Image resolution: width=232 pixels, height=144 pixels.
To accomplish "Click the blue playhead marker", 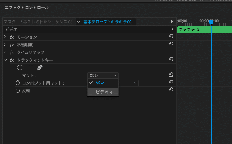I will coord(211,22).
